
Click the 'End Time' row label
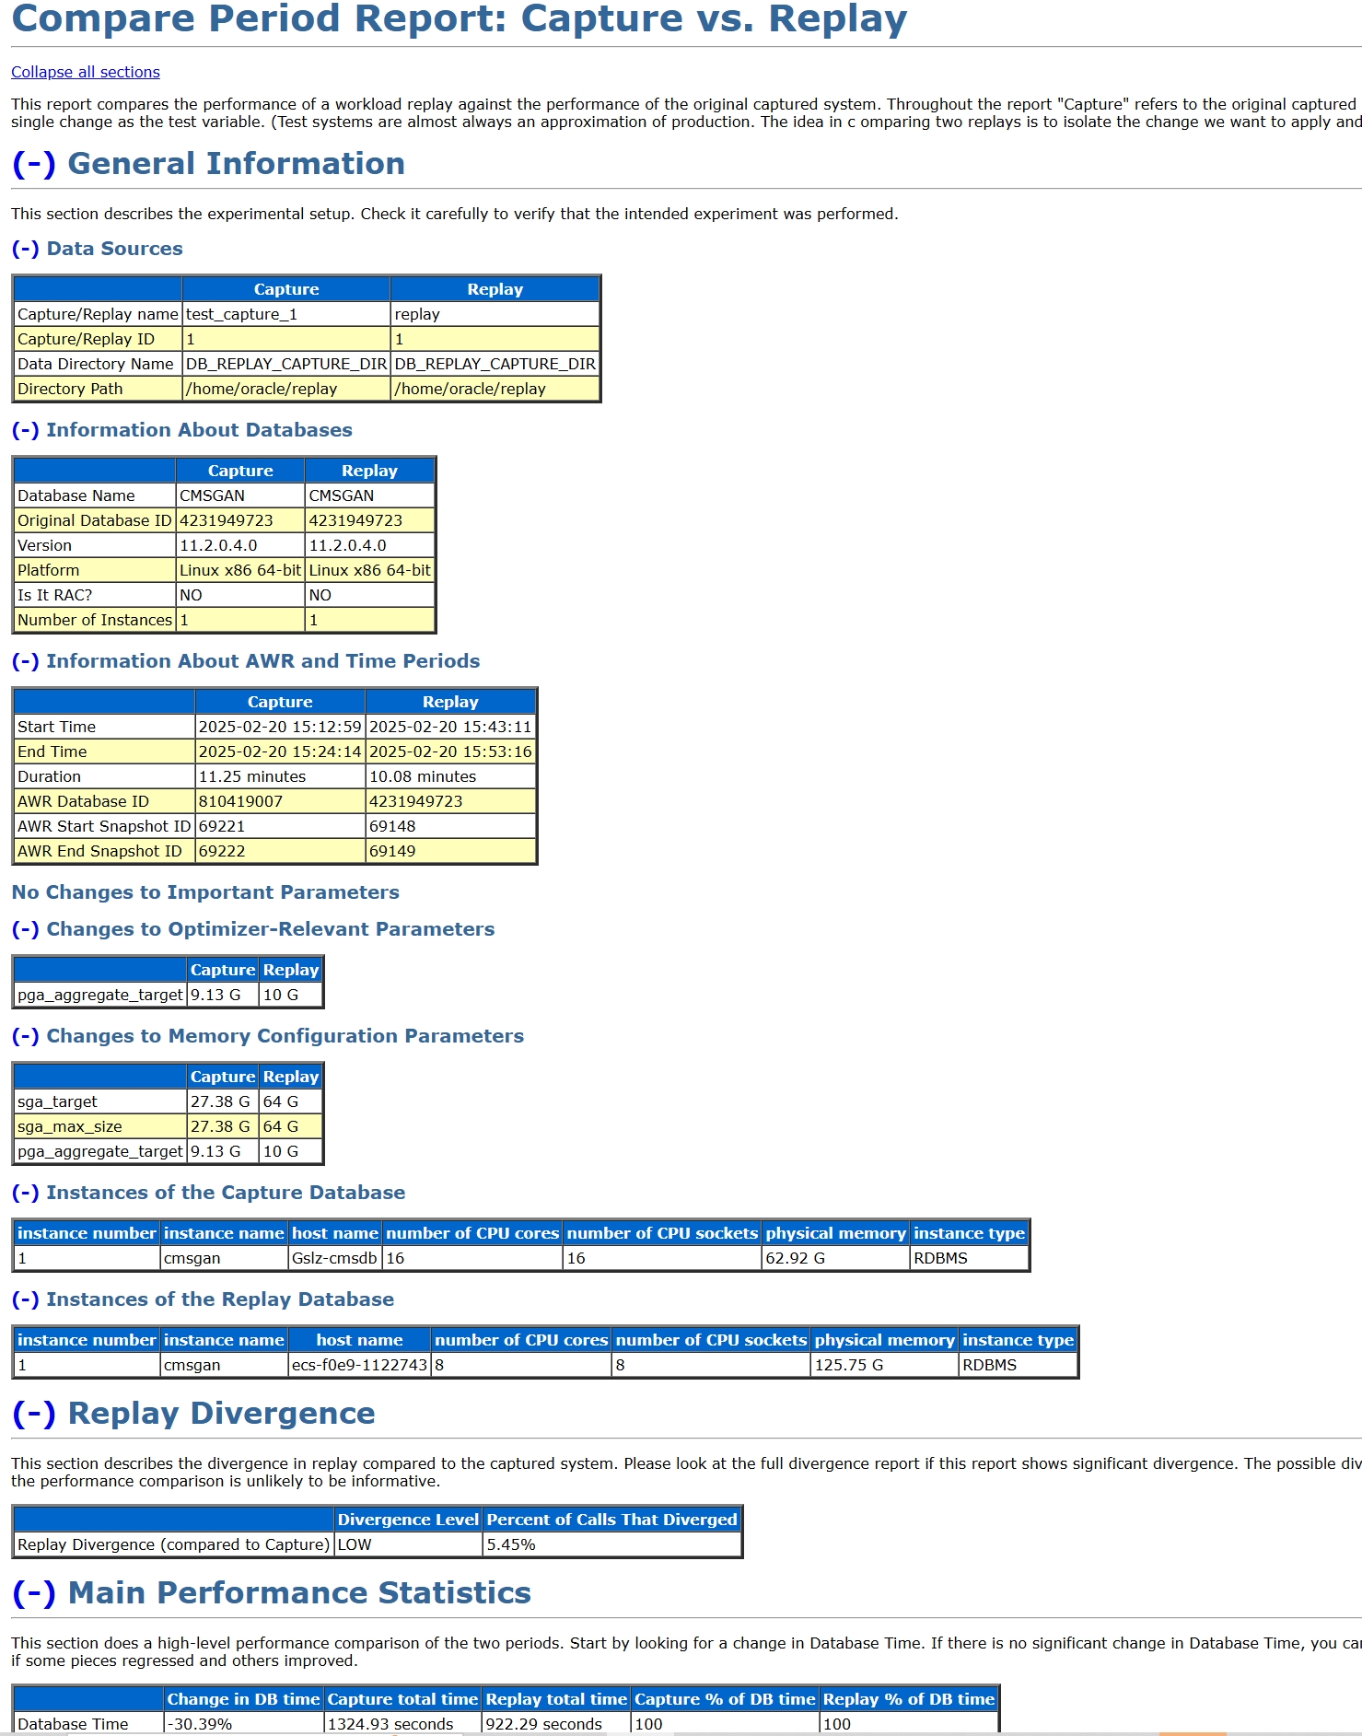pos(104,751)
